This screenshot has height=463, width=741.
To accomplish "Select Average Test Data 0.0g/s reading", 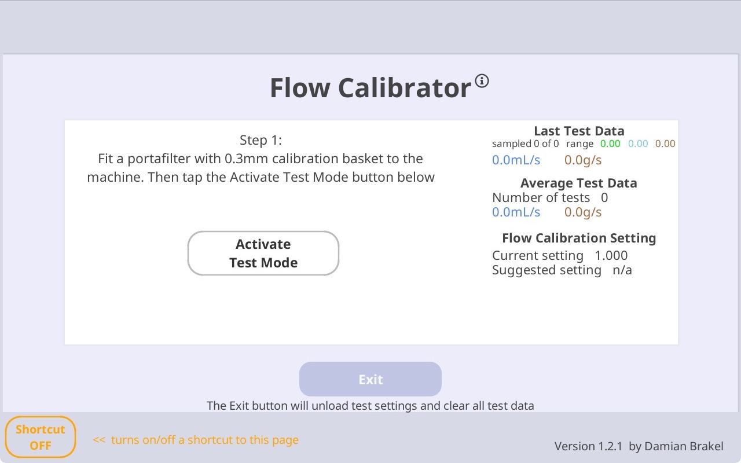I will coord(583,212).
